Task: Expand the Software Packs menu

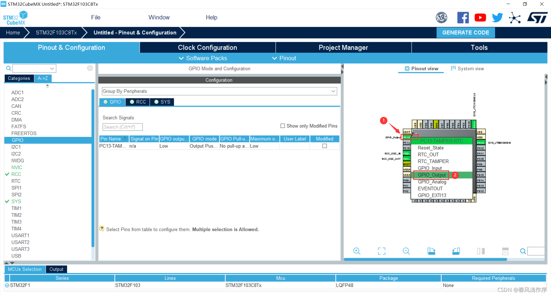Action: 203,58
